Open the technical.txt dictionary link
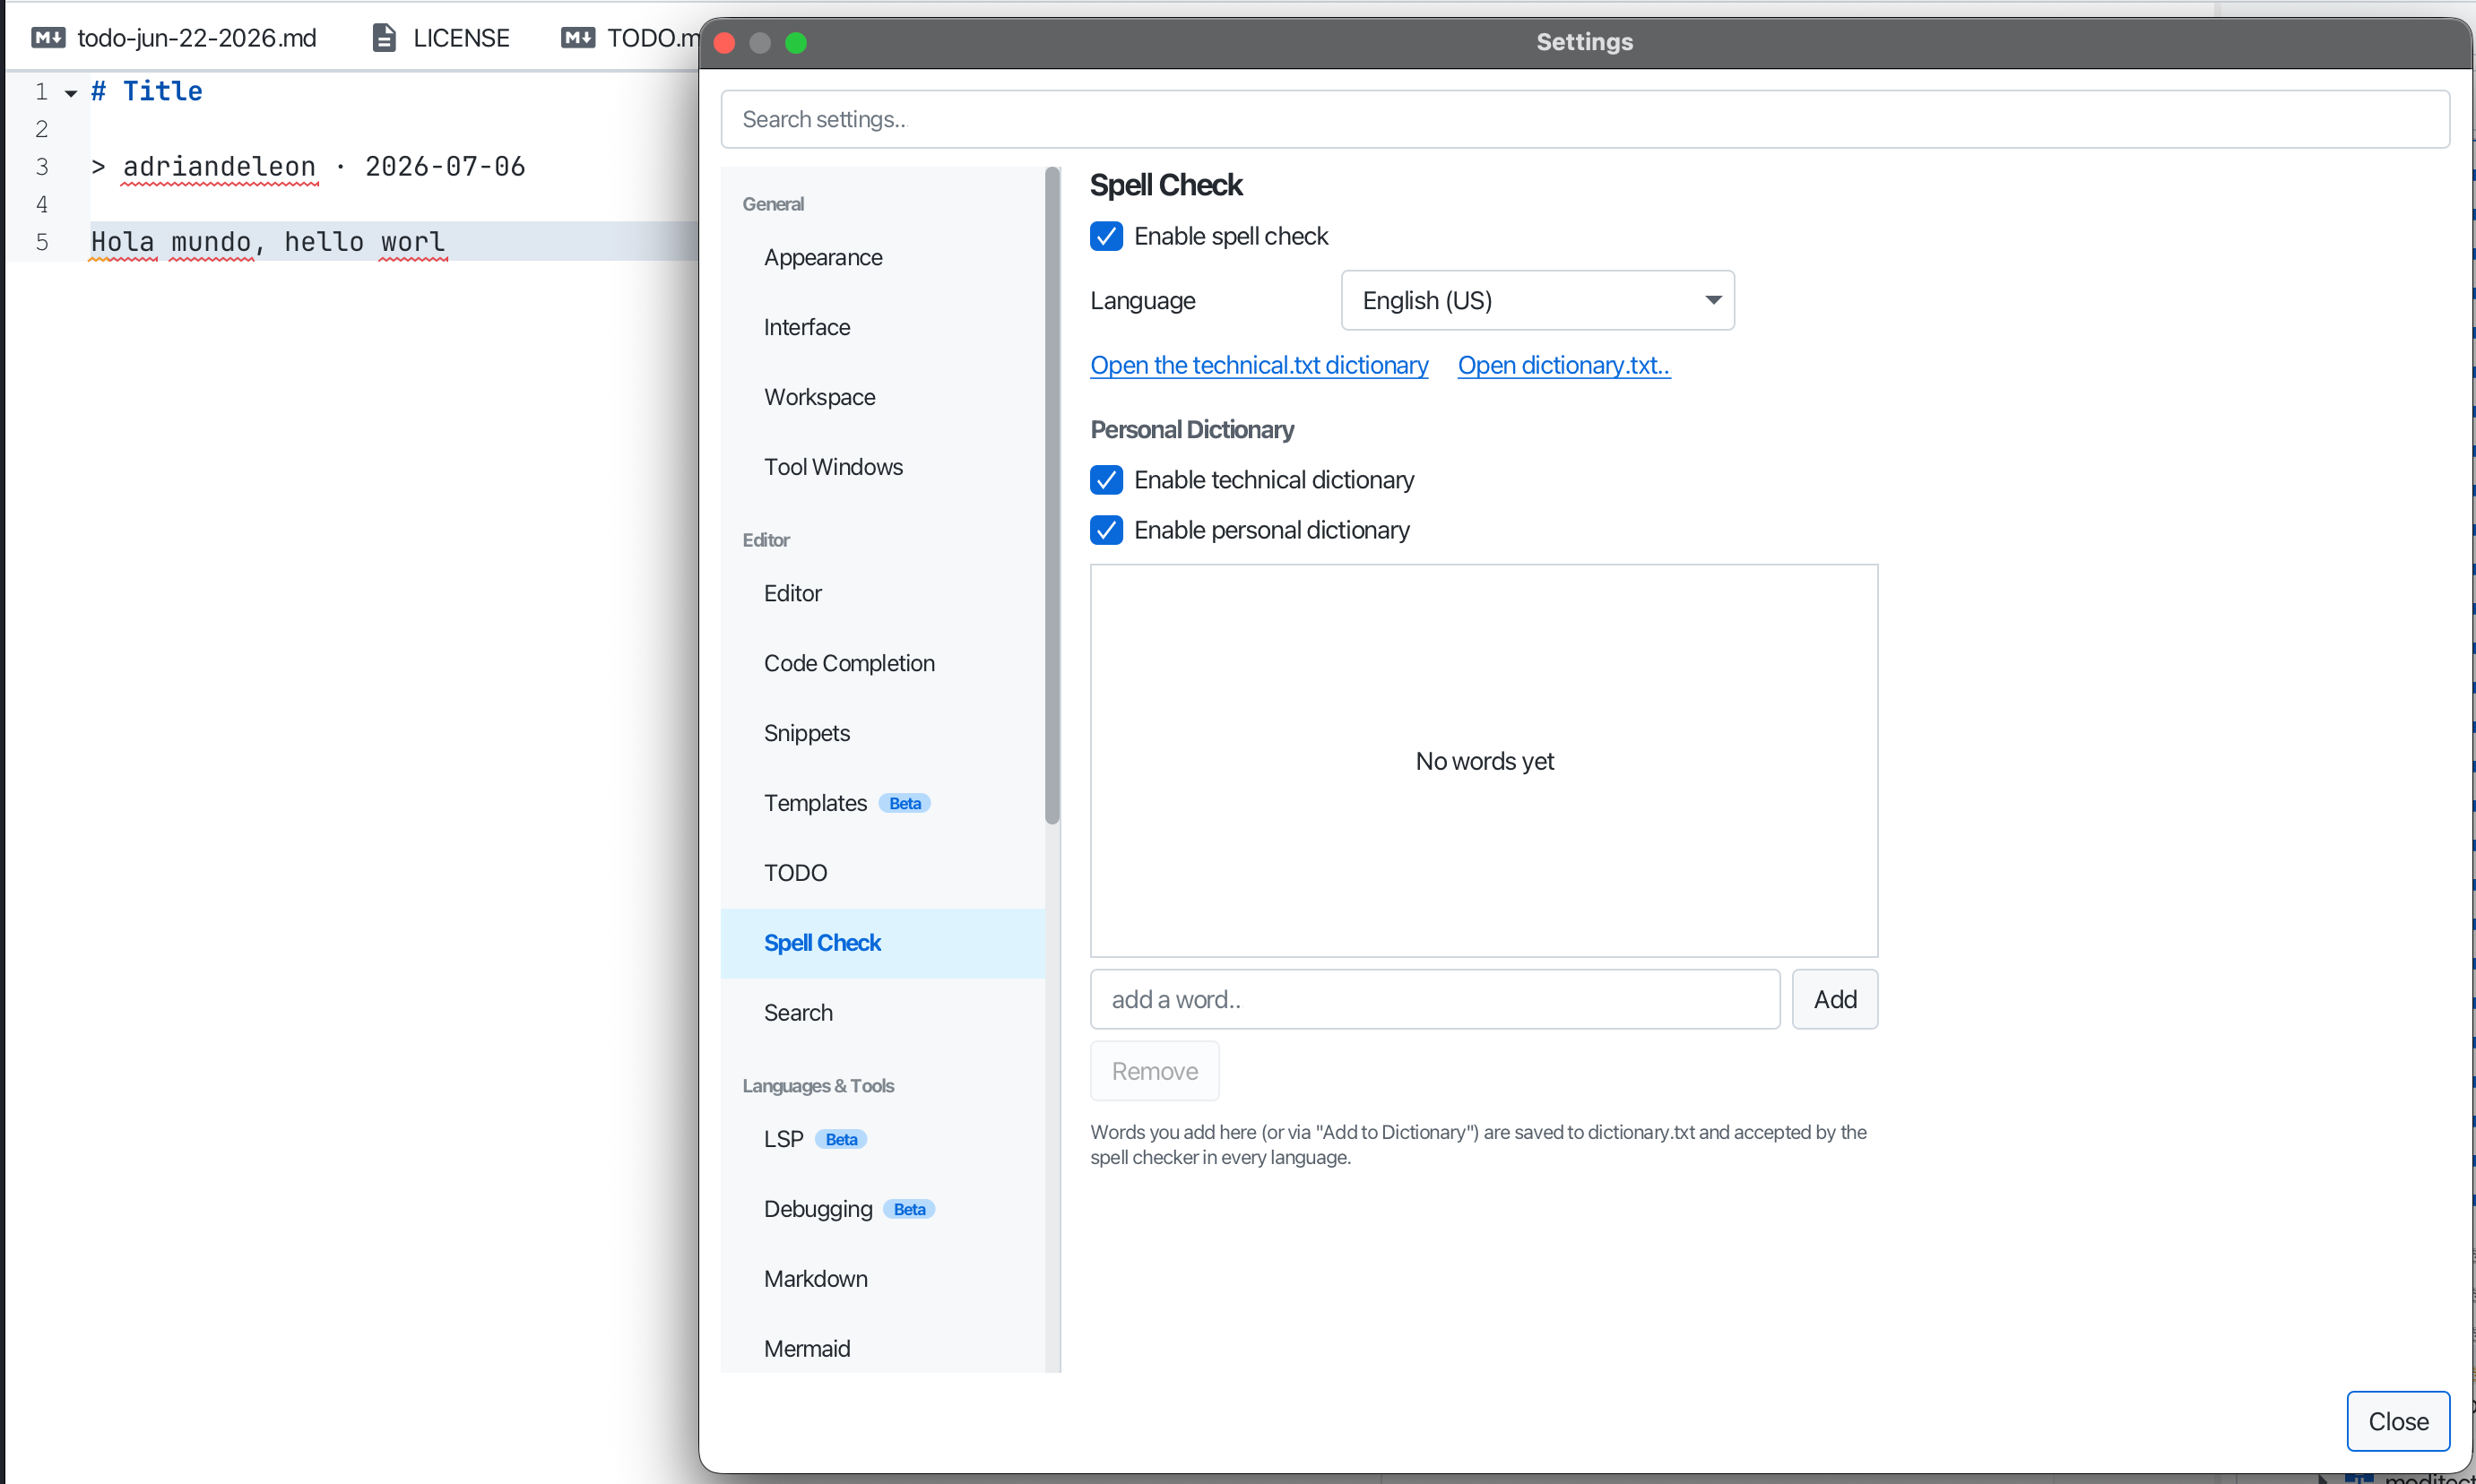The image size is (2476, 1484). pyautogui.click(x=1259, y=365)
